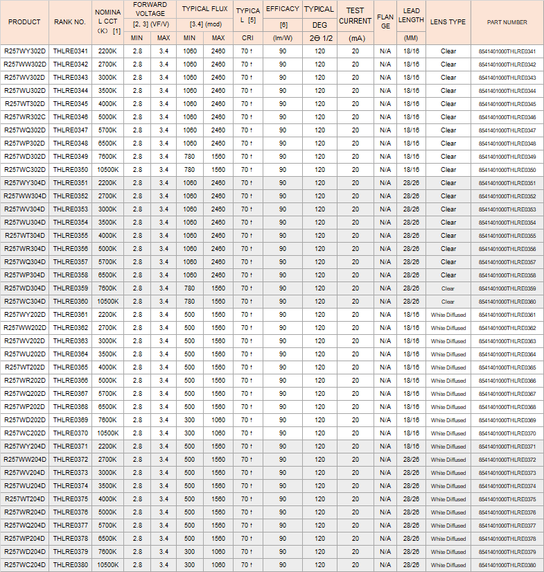Image resolution: width=544 pixels, height=572 pixels.
Task: Click the 8541401000THLRE0380 part link
Action: click(507, 565)
